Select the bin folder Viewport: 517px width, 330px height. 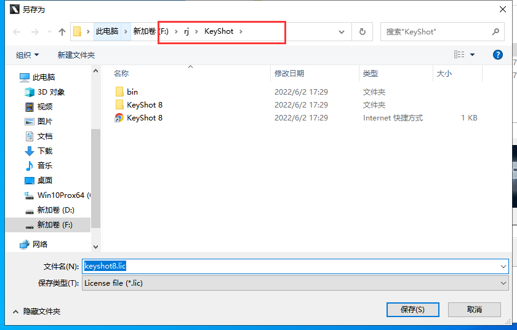point(127,92)
